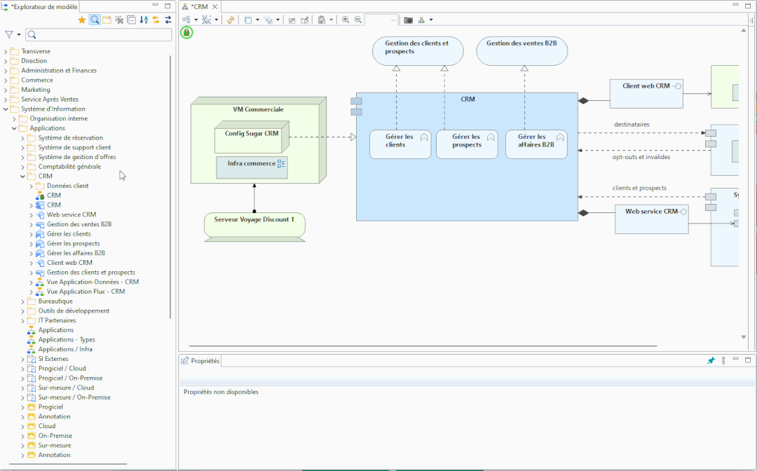Viewport: 757px width, 471px height.
Task: Expand the Données client folder
Action: pos(32,186)
